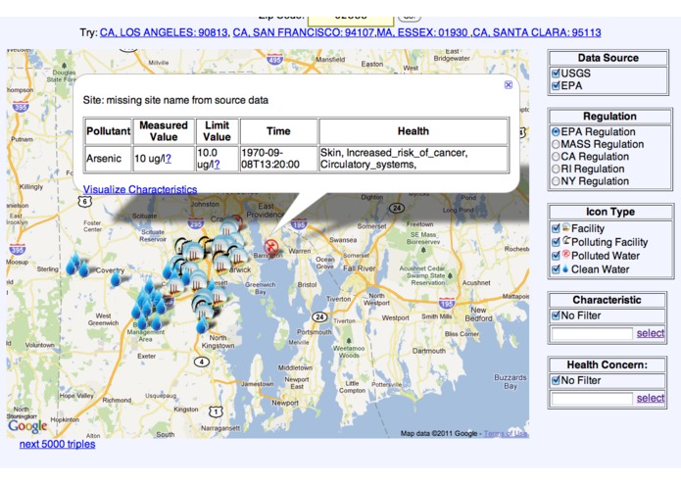Toggle Health Concern No Filter checkbox

[x=556, y=381]
